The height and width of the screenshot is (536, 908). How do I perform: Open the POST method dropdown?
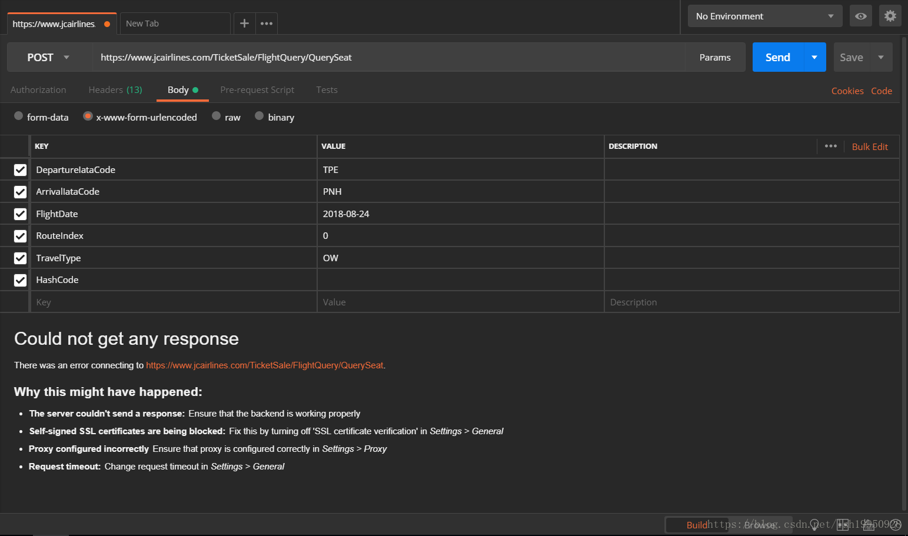[x=49, y=57]
